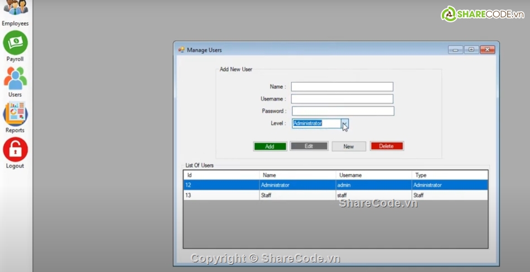Click the red Logout padlock icon
This screenshot has width=530, height=272.
coord(15,149)
